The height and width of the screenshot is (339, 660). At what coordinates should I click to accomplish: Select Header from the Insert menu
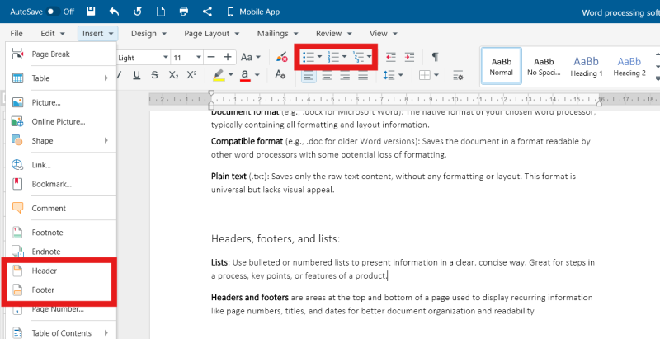pyautogui.click(x=44, y=271)
